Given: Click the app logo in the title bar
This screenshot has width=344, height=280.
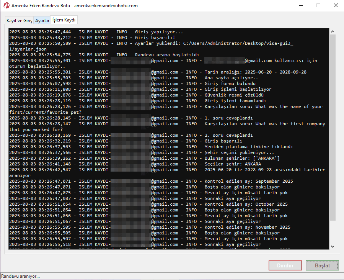Looking at the screenshot, I should (x=6, y=6).
